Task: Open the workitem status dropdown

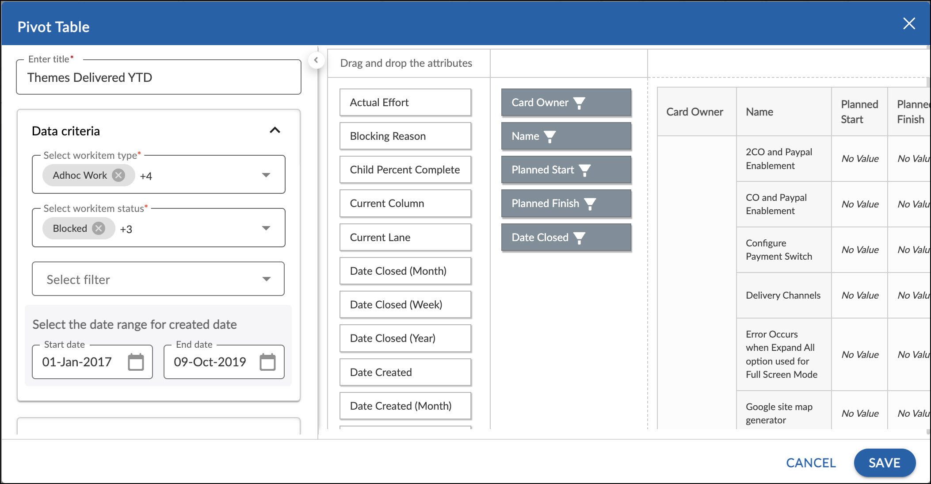Action: [266, 228]
